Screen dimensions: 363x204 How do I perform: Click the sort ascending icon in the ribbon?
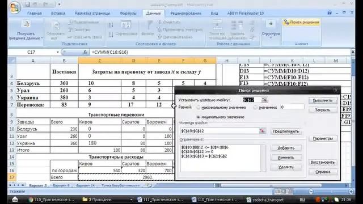click(x=111, y=25)
